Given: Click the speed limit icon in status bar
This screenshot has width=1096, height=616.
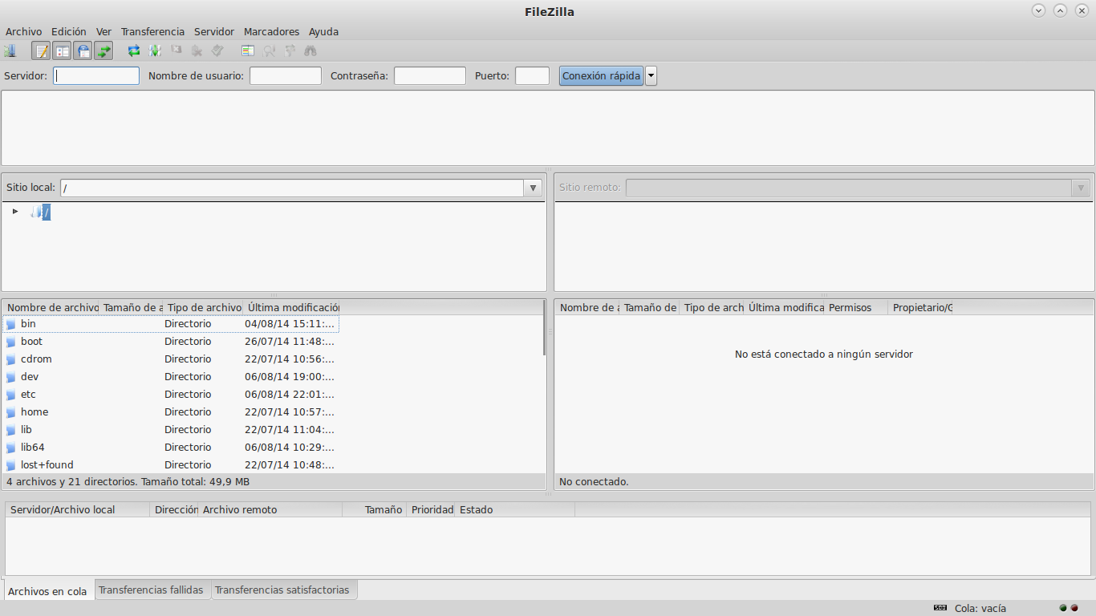Looking at the screenshot, I should [940, 608].
